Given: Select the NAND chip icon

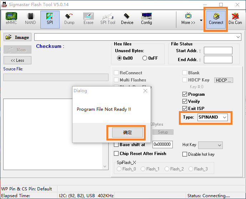Looking at the screenshot, I should coord(30,19).
